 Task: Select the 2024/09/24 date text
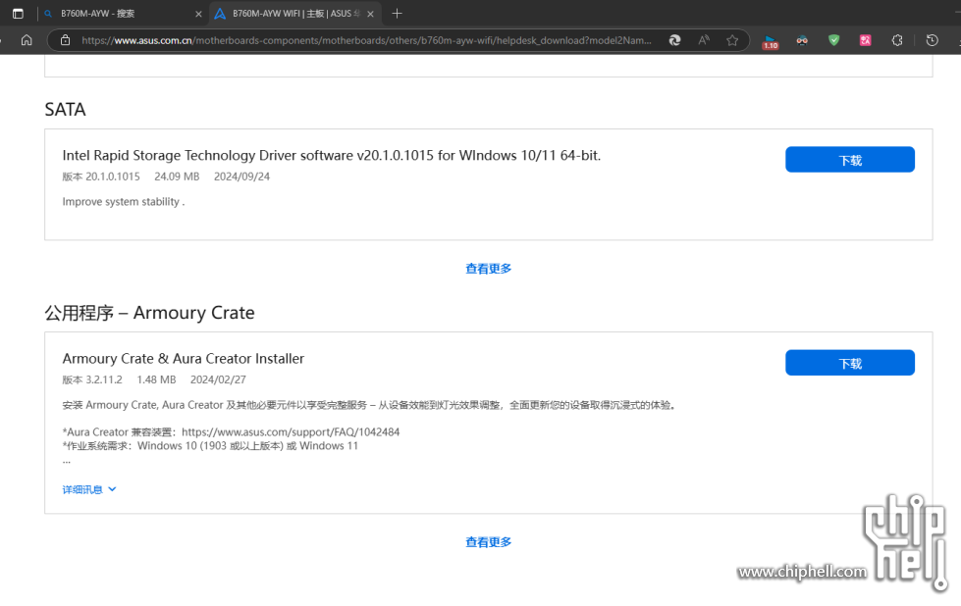[241, 177]
